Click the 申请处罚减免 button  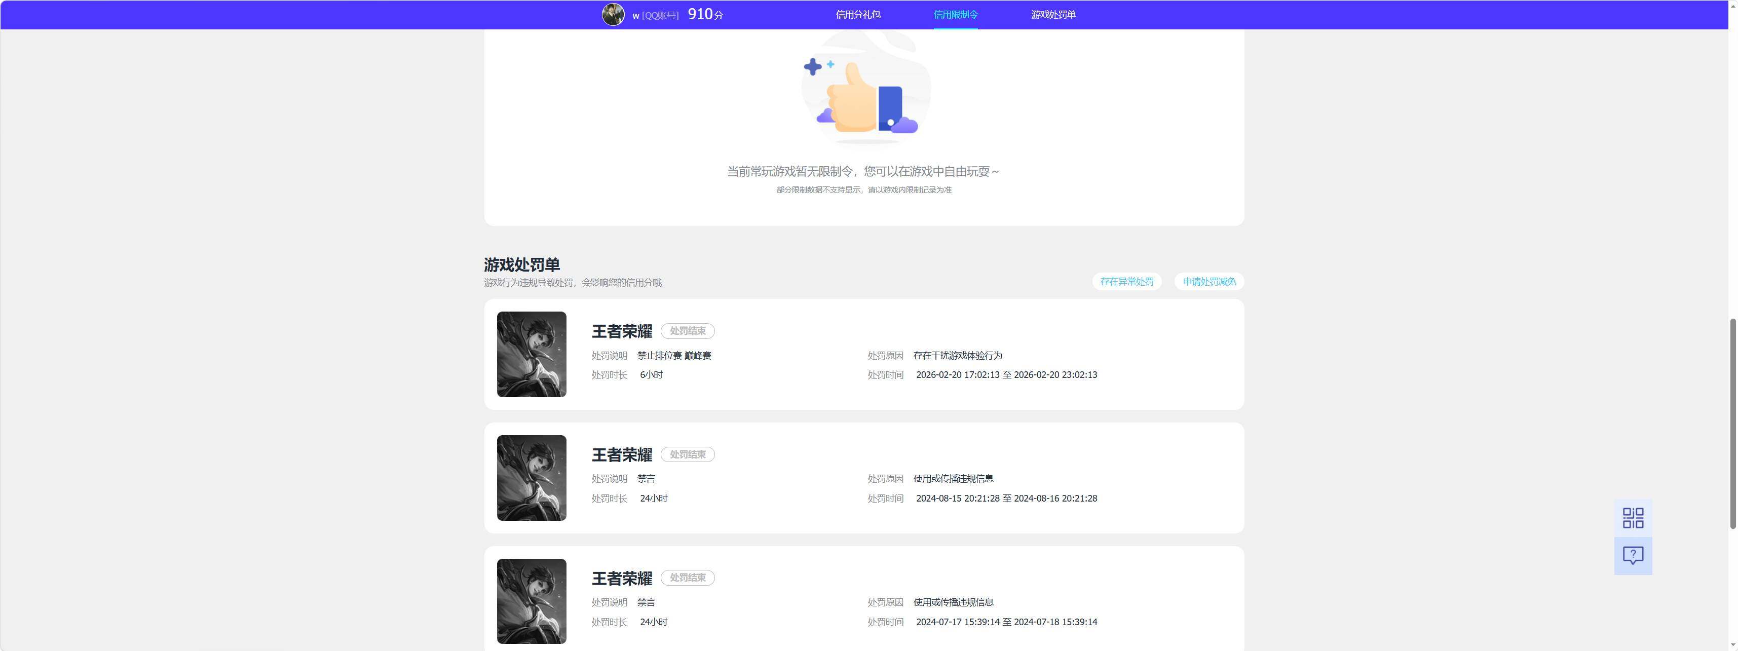[x=1209, y=281]
